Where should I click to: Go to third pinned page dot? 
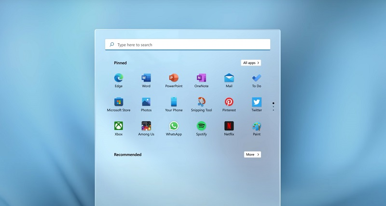(273, 110)
